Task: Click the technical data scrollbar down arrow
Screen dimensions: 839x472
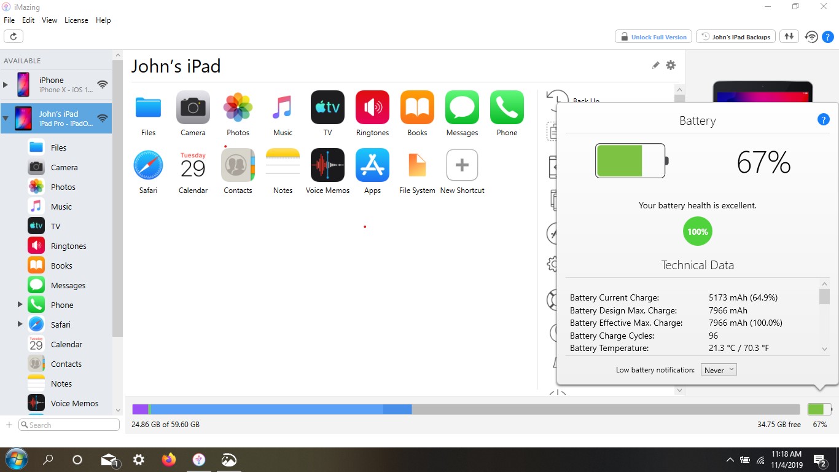Action: pos(824,349)
